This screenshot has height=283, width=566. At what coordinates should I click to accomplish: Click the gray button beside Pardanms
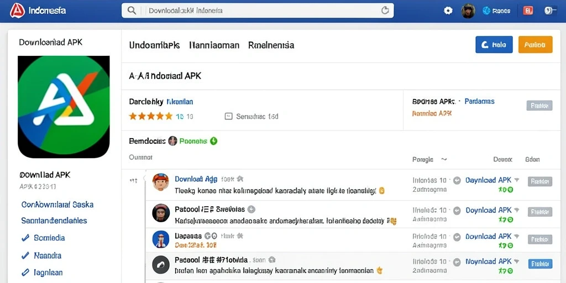tap(539, 106)
